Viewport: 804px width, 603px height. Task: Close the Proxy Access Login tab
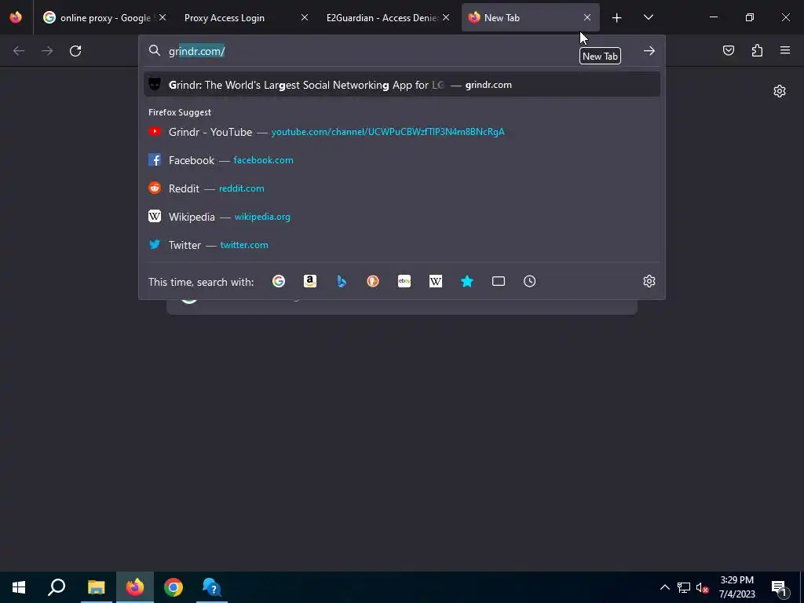304,17
